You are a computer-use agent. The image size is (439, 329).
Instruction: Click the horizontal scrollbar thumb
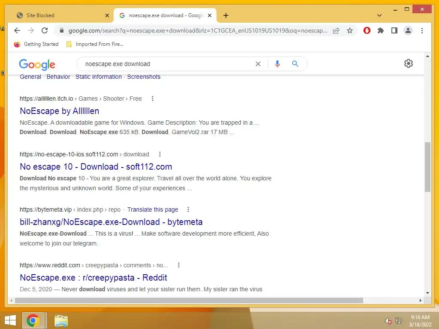click(x=189, y=300)
